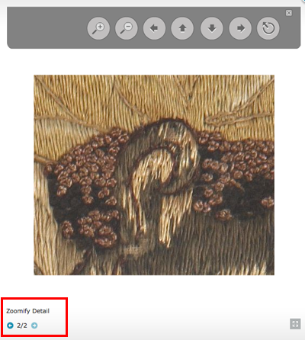305x340 pixels.
Task: Pan the image up
Action: coord(182,28)
